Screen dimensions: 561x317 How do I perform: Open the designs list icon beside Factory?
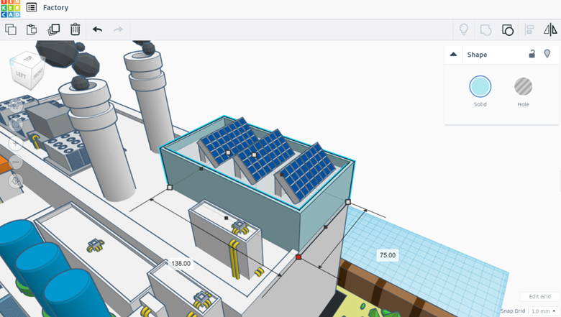[x=32, y=7]
